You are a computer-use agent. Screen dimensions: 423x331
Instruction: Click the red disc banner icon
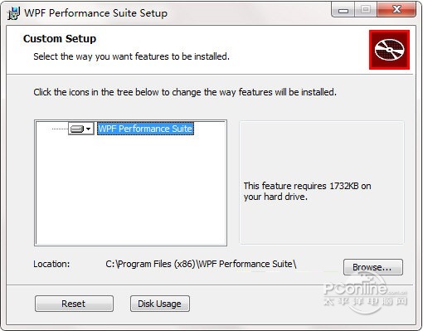click(389, 50)
